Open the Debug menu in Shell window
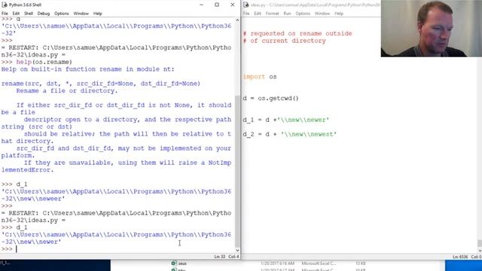Screen dimensions: 482x271 tap(44, 14)
